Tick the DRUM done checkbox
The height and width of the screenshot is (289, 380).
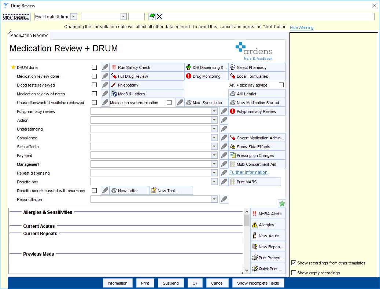click(x=94, y=67)
